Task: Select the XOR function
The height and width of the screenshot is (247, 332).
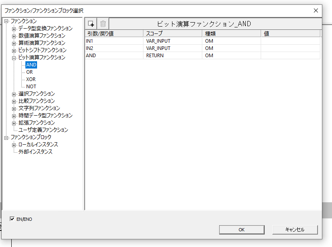Action: [x=31, y=79]
